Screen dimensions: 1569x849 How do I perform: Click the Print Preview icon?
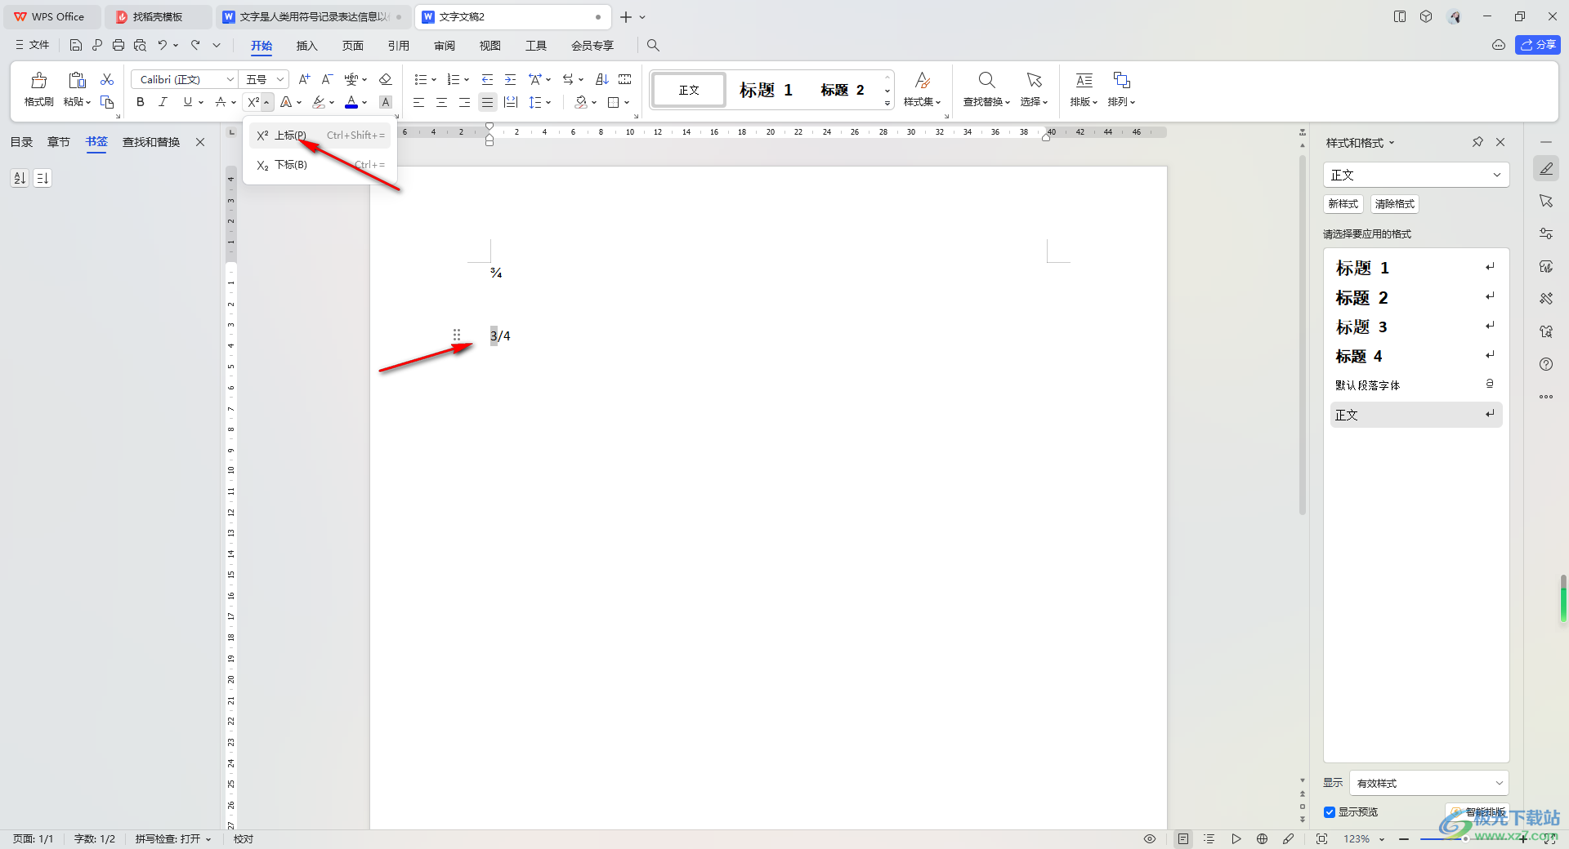point(140,45)
